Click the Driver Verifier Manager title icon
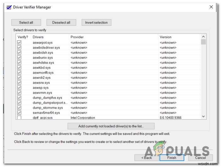Screen dimensions: 221x167 (9, 7)
